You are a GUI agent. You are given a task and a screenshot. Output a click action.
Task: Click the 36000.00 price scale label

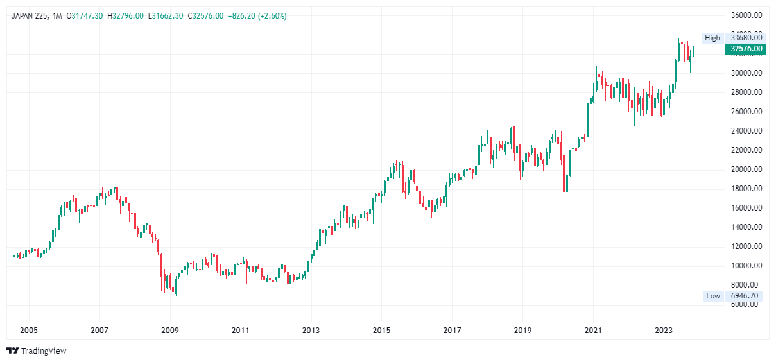tap(746, 15)
